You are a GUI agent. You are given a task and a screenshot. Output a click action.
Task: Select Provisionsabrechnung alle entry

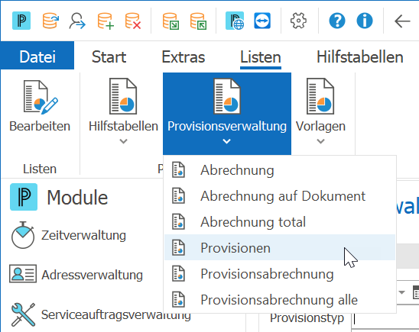point(280,300)
